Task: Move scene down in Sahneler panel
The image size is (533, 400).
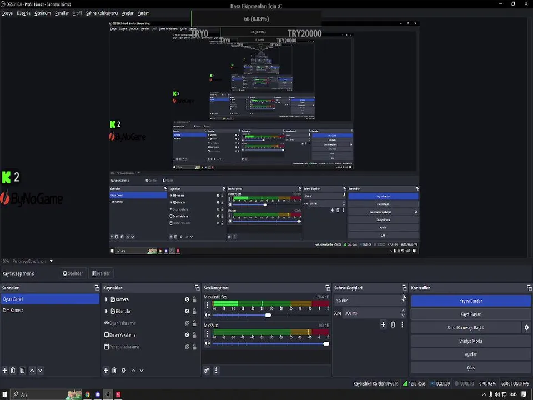Action: coord(40,371)
